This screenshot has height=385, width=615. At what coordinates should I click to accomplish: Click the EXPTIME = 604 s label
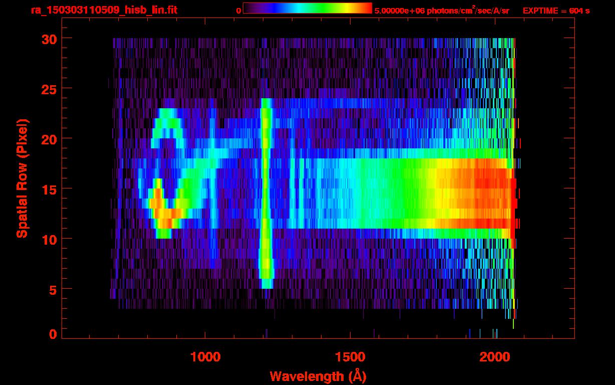tap(556, 11)
